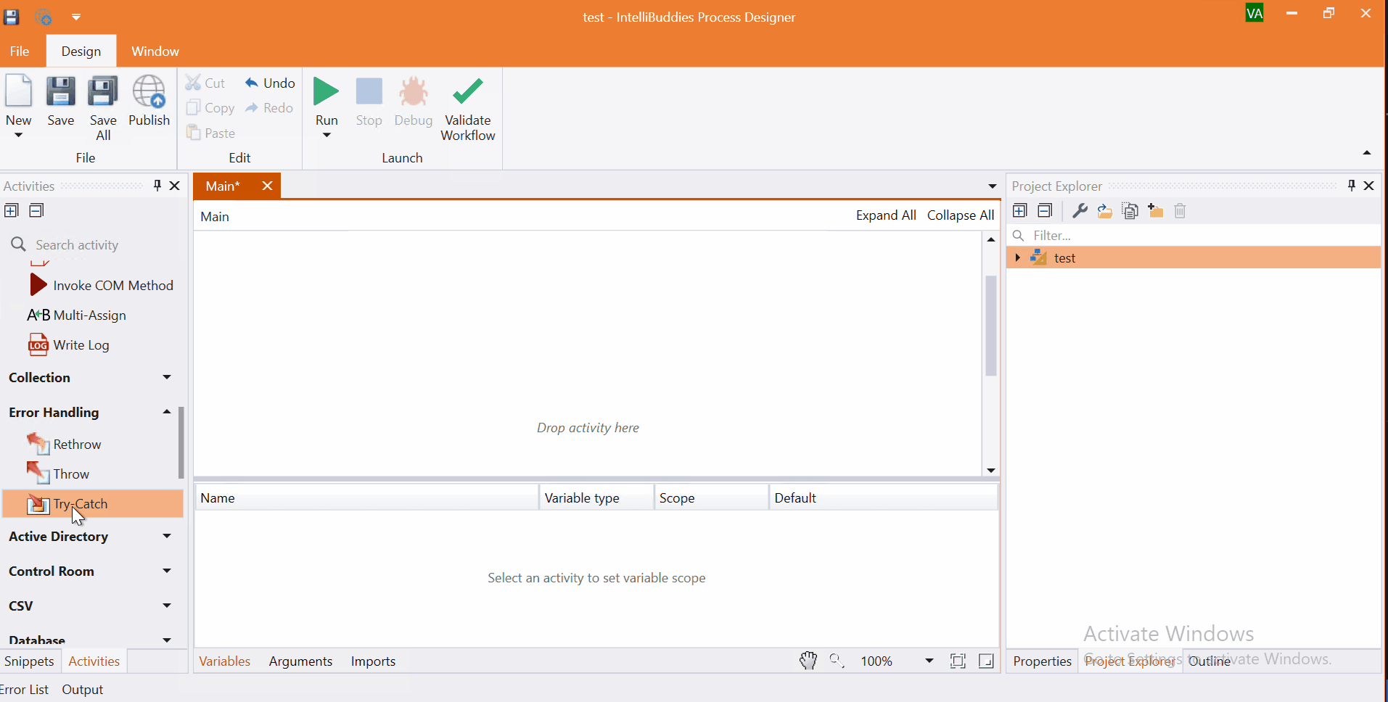Click Copy in Edit group

click(210, 108)
